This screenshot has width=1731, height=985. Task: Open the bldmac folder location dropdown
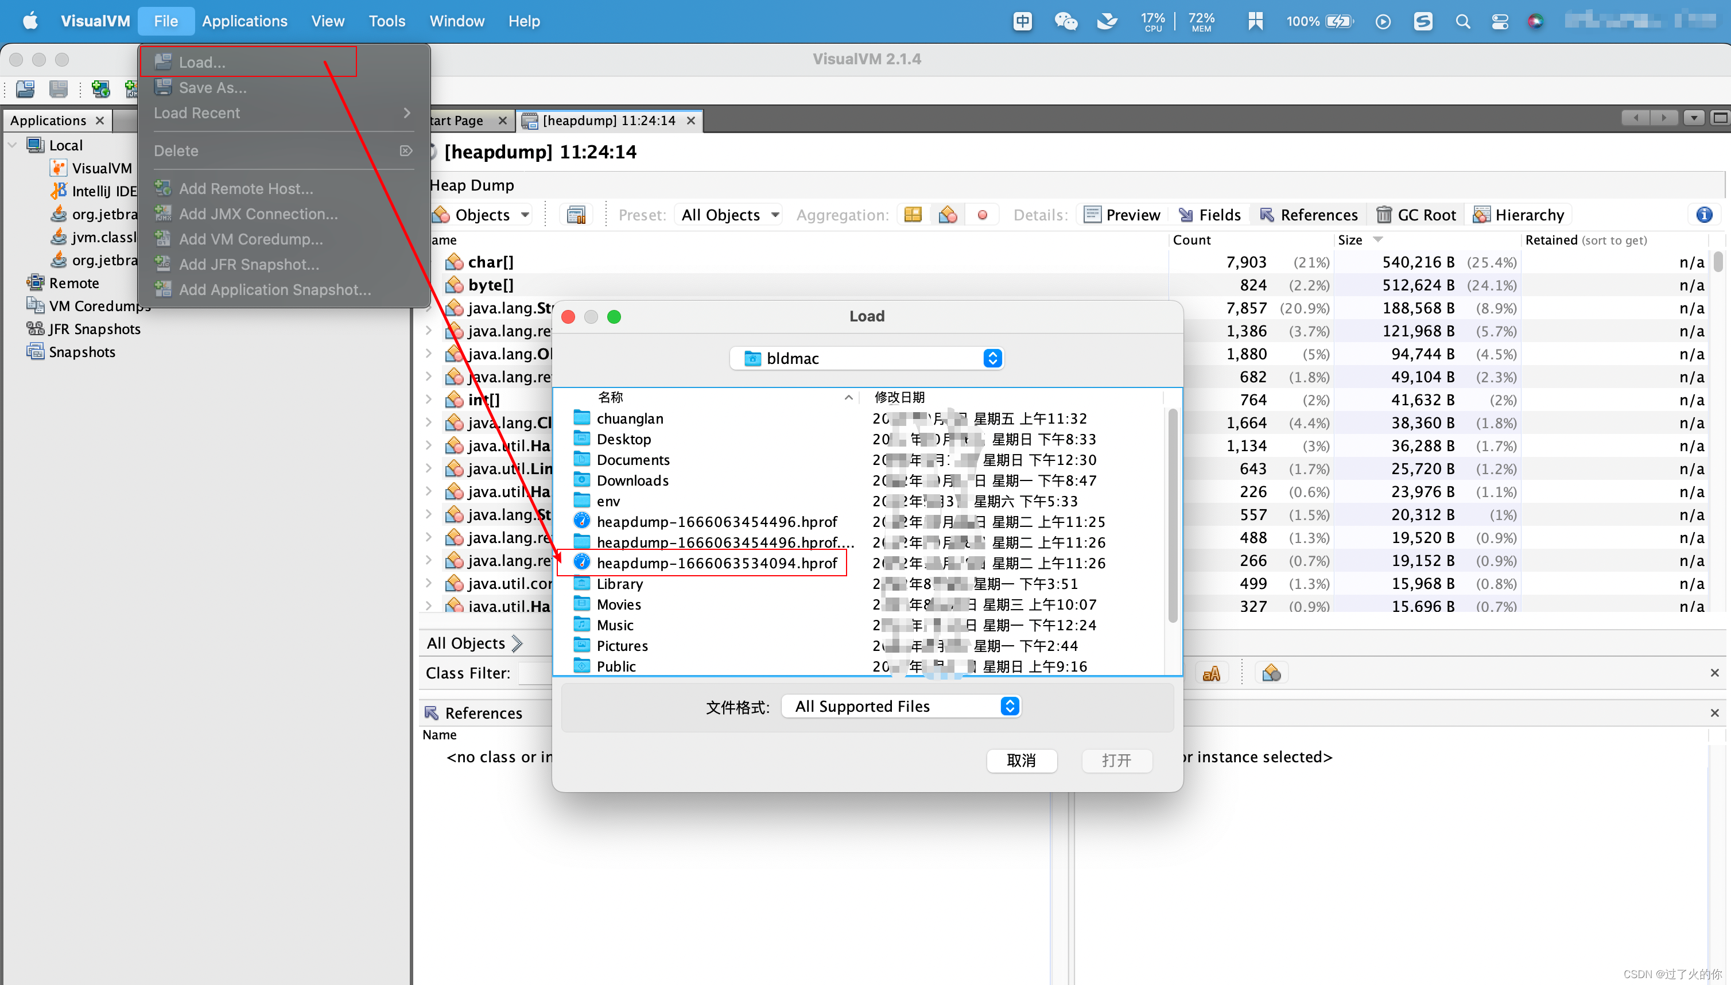point(867,359)
